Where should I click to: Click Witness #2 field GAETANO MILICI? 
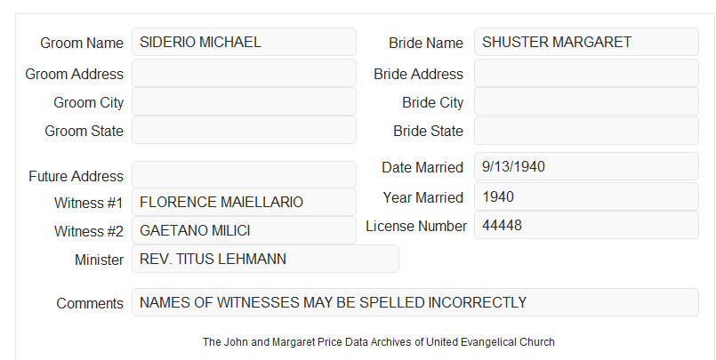coord(244,230)
